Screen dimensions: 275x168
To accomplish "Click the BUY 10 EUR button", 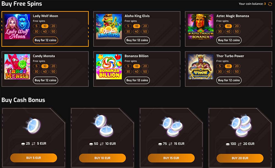I will [102, 158].
